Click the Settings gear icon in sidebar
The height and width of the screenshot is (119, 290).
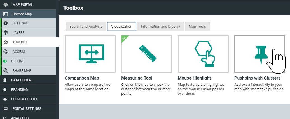tap(6, 23)
